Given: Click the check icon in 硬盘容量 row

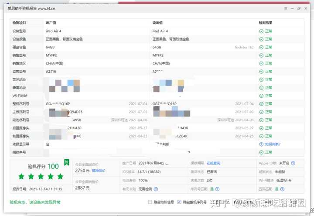Looking at the screenshot, I should (x=261, y=47).
